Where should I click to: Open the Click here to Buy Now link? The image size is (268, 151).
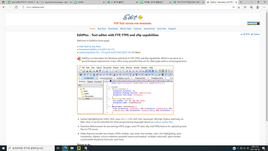pos(90,46)
